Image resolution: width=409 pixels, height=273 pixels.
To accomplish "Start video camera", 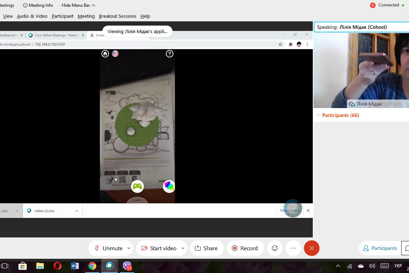I will 159,248.
